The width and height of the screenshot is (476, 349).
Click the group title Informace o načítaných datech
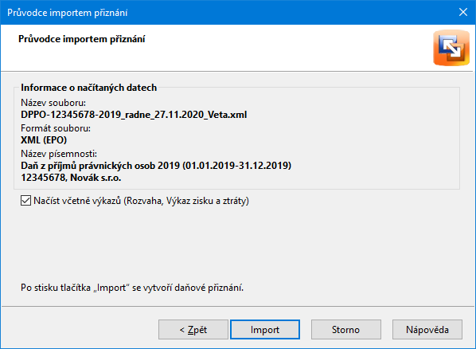[x=88, y=88]
